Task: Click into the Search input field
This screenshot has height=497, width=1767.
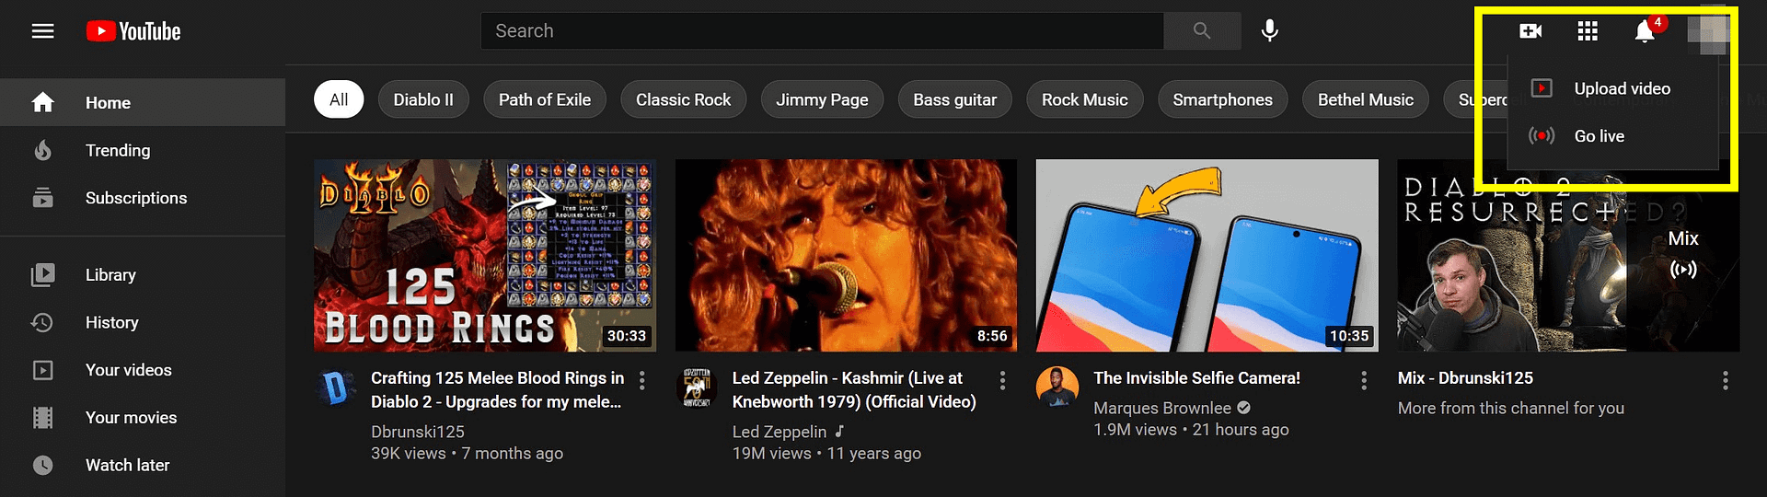Action: pos(821,31)
